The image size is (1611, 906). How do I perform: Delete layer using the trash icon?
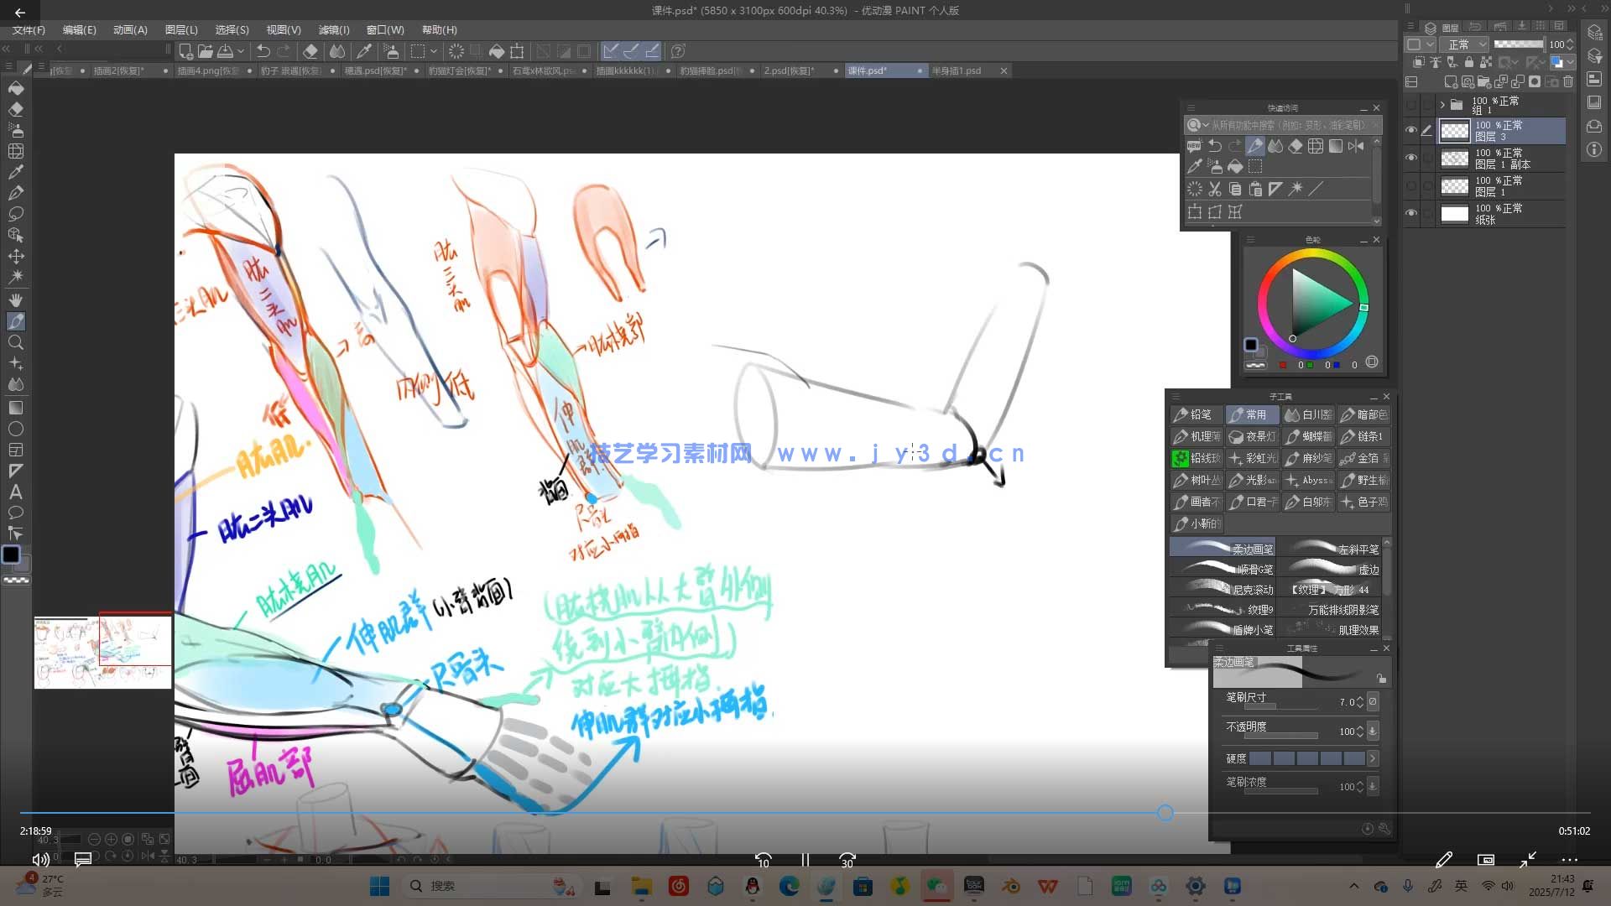point(1567,82)
